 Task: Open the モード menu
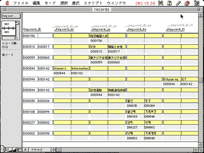[x=50, y=3]
